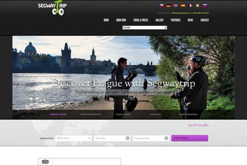This screenshot has width=247, height=165.
Task: Choose the Spanish flag language option
Action: [x=183, y=5]
